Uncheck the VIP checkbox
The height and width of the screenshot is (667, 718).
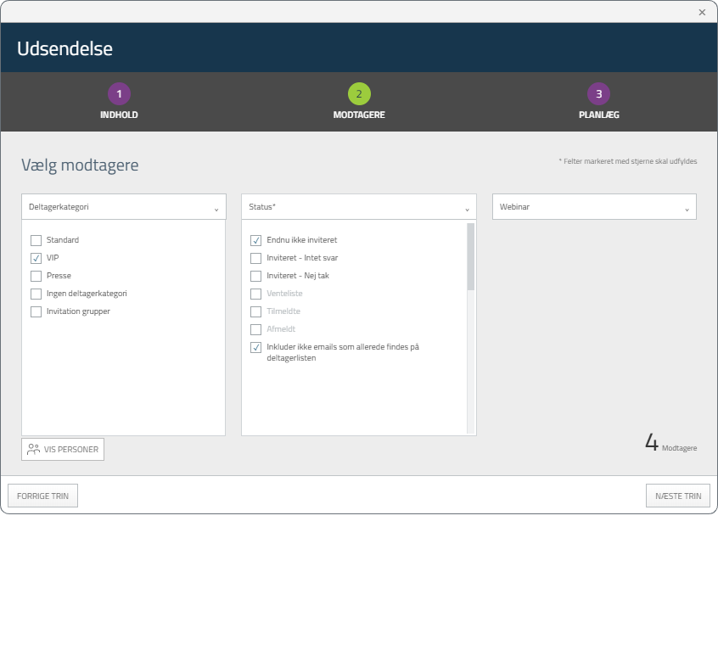tap(36, 258)
